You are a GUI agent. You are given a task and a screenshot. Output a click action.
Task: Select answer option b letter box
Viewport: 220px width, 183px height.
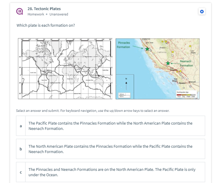[x=21, y=149]
